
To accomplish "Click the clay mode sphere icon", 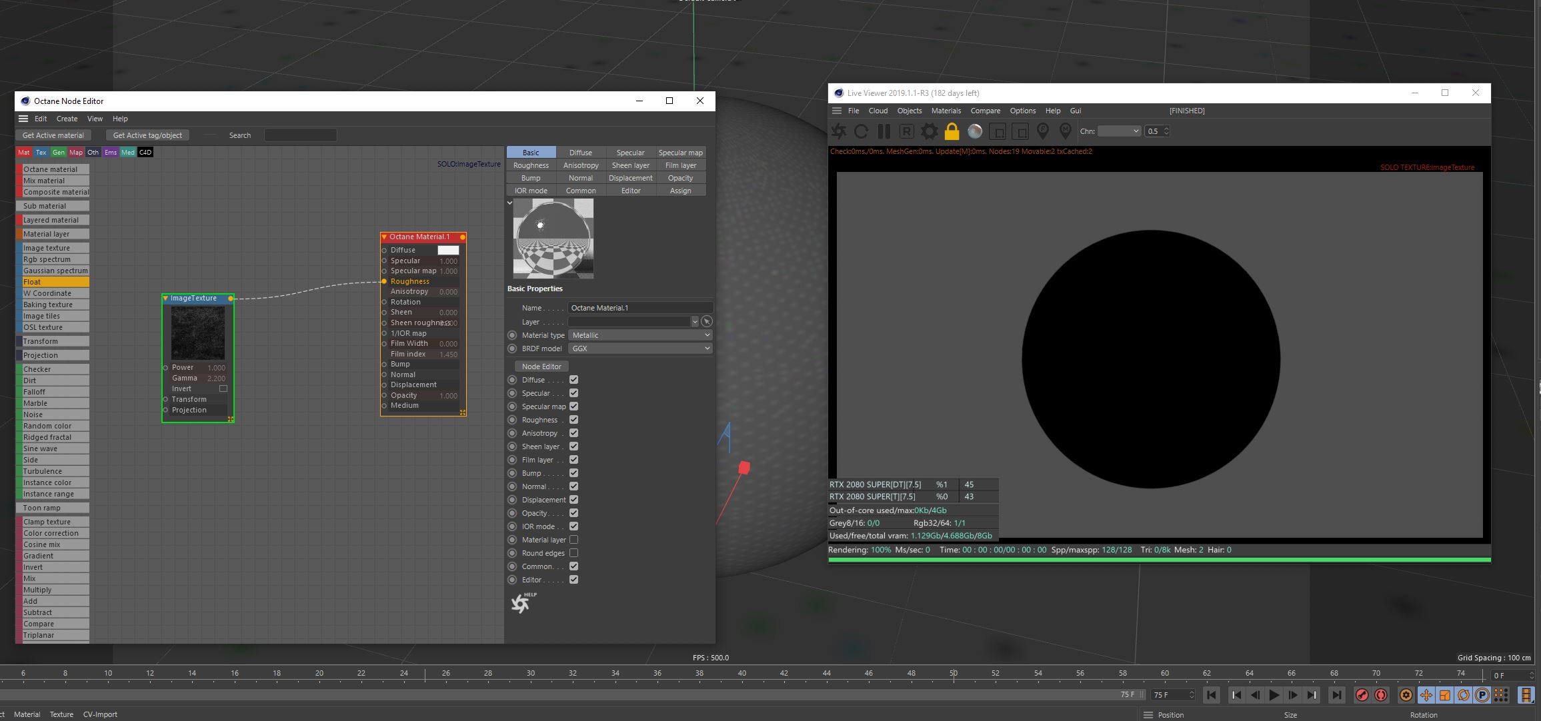I will (975, 131).
